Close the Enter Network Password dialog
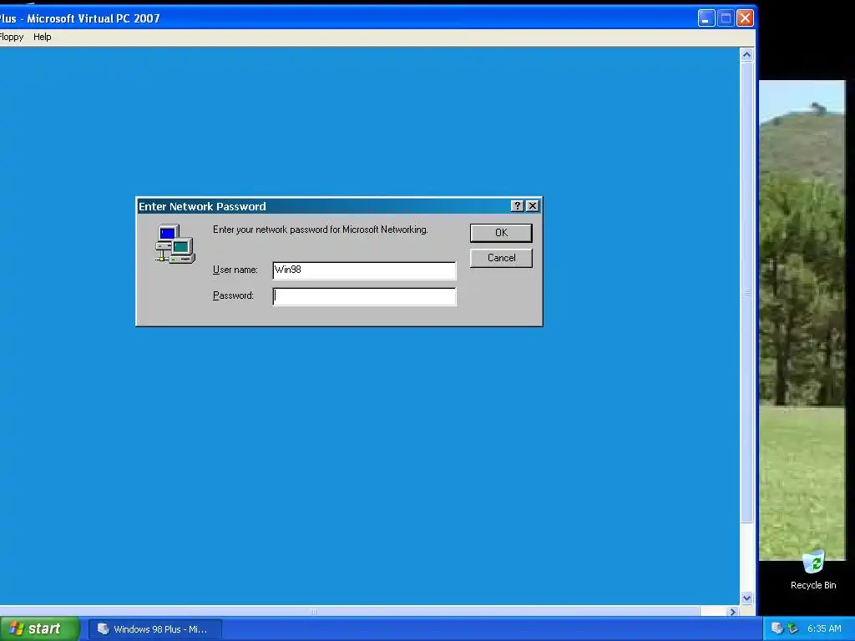Screen dimensions: 855x641 click(533, 205)
